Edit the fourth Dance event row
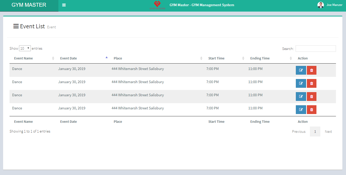This screenshot has height=175, width=346. click(301, 110)
